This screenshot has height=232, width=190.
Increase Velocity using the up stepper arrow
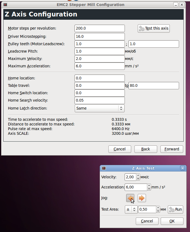click(138, 175)
